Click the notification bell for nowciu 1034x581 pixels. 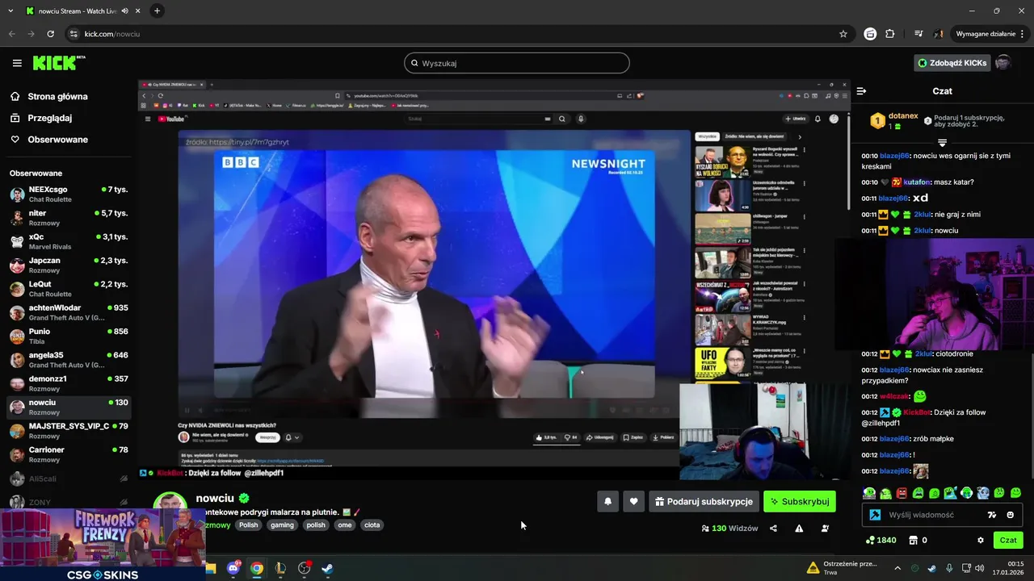point(607,501)
